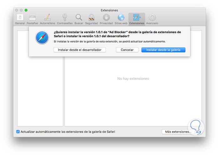The image size is (219, 156).
Task: Select the Extensiones preferences pane
Action: pos(137,19)
